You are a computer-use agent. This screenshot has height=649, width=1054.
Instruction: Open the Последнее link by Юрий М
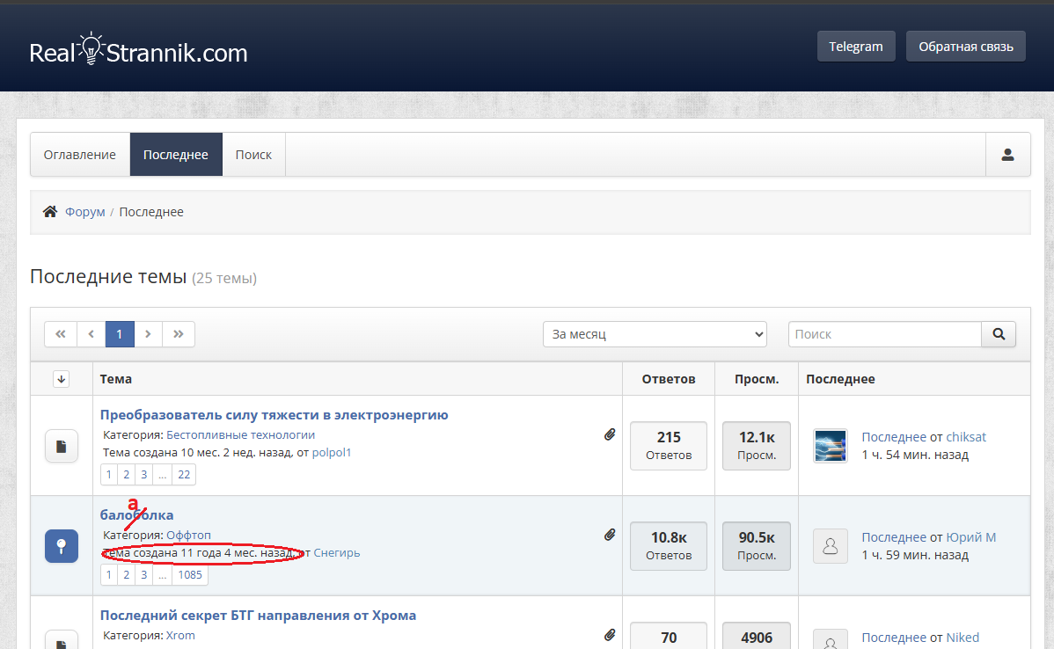[894, 536]
